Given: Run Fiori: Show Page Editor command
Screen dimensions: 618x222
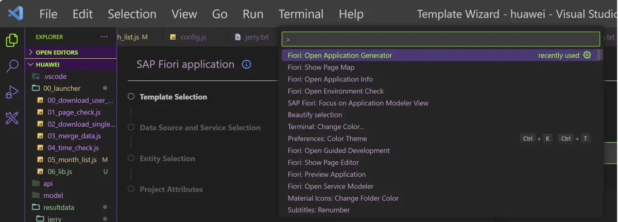Looking at the screenshot, I should coord(441,162).
